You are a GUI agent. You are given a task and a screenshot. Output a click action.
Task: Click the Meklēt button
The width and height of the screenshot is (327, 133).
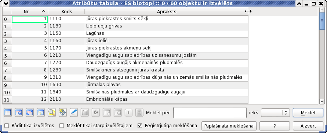click(308, 113)
